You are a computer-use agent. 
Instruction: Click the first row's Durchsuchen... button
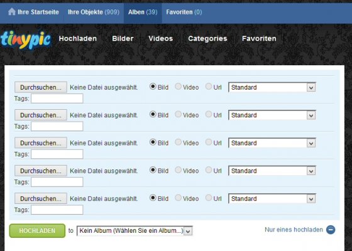click(41, 87)
